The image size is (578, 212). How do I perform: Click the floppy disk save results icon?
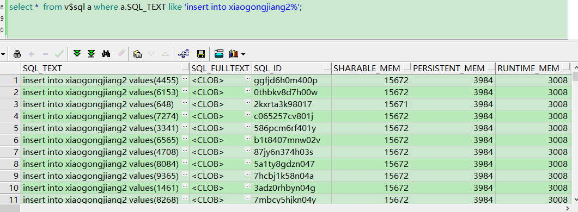[x=201, y=54]
